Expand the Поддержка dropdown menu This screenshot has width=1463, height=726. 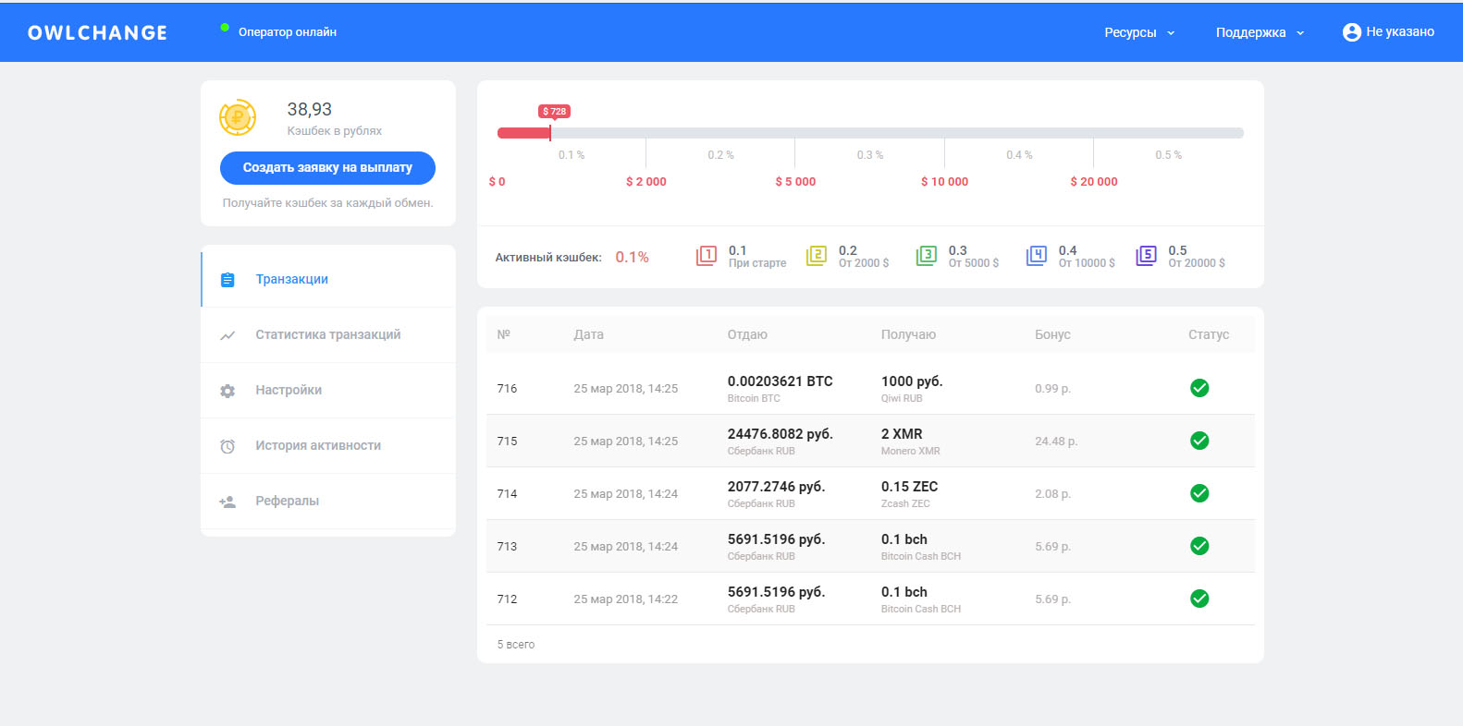pos(1259,32)
